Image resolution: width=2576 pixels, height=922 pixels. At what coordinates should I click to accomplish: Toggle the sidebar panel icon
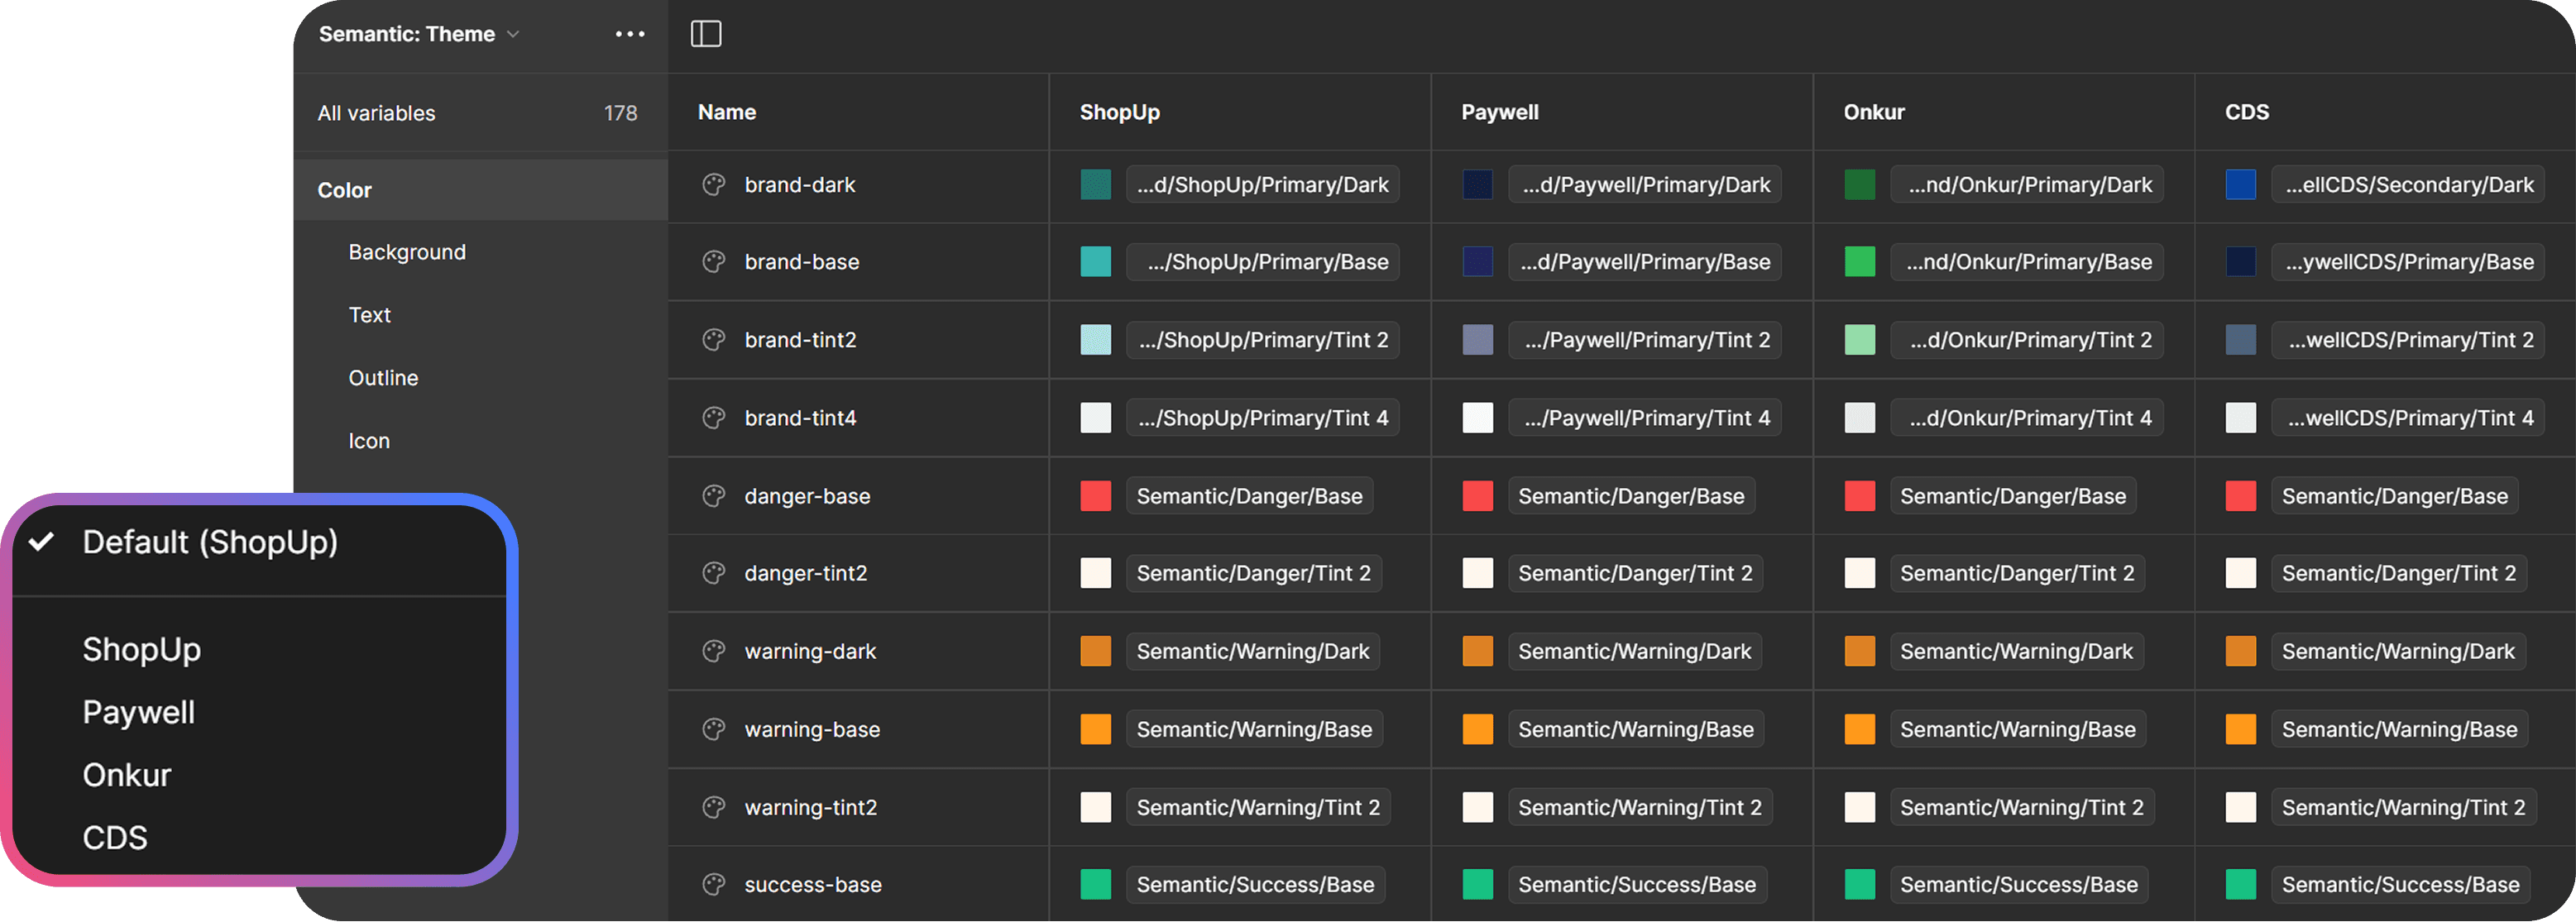point(706,34)
